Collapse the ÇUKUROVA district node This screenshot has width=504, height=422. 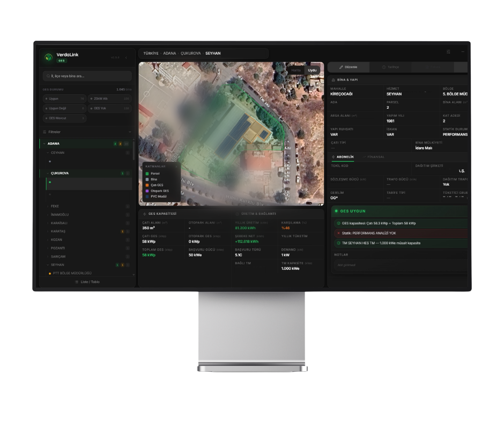(x=48, y=174)
